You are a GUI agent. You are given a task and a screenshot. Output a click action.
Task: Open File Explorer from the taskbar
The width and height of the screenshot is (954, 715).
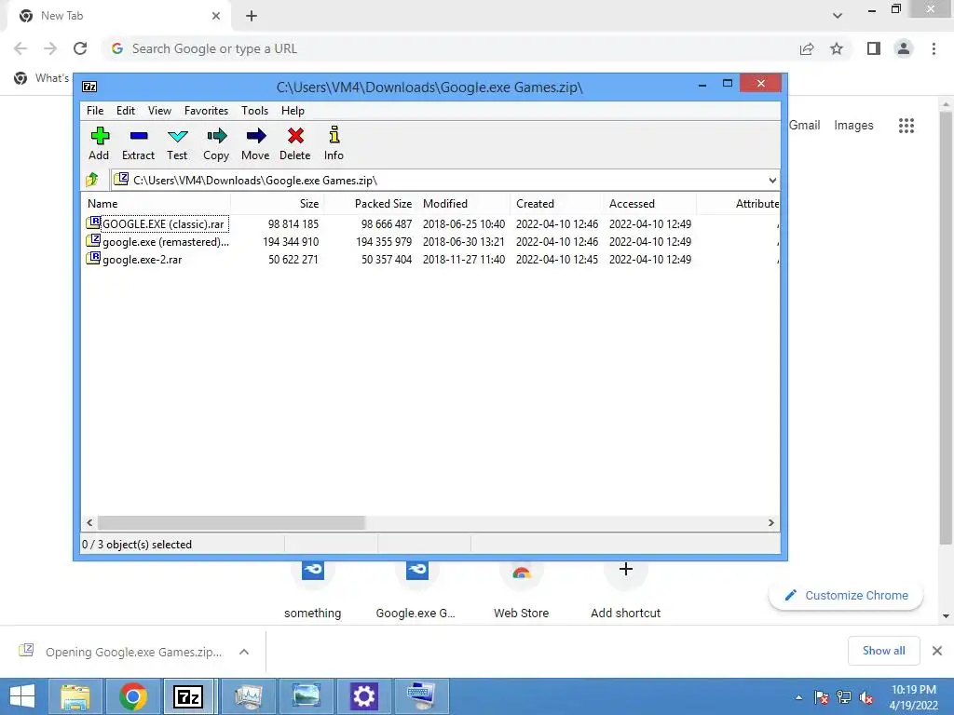[75, 696]
